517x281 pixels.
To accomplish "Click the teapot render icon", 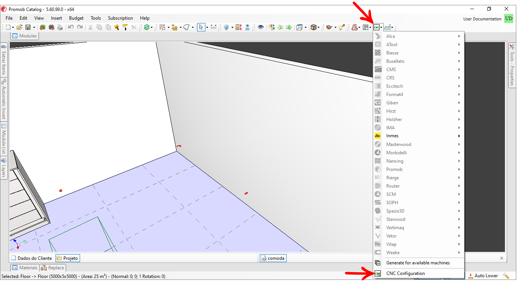I will pos(329,27).
